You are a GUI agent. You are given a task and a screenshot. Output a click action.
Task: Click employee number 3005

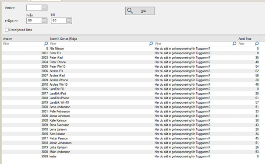pos(45,116)
